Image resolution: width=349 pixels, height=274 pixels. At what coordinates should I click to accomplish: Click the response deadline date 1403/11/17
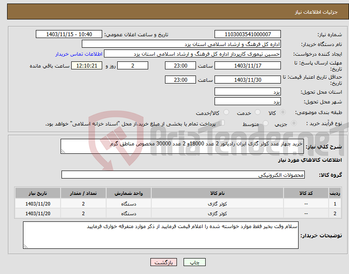click(x=248, y=65)
